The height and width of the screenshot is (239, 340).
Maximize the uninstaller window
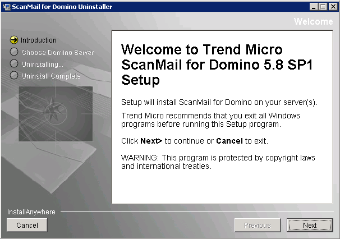click(323, 7)
